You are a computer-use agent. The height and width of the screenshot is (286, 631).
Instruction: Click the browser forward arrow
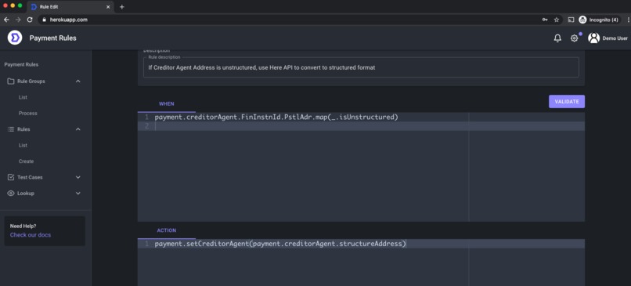pos(18,20)
